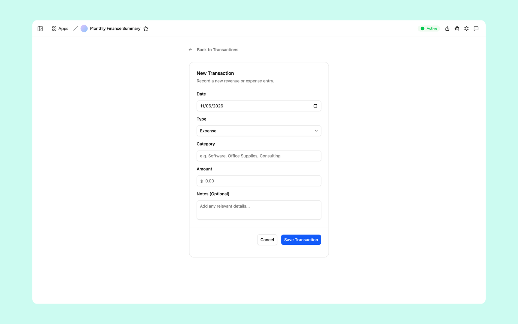This screenshot has height=324, width=518.
Task: Click in the Category field
Action: click(259, 156)
